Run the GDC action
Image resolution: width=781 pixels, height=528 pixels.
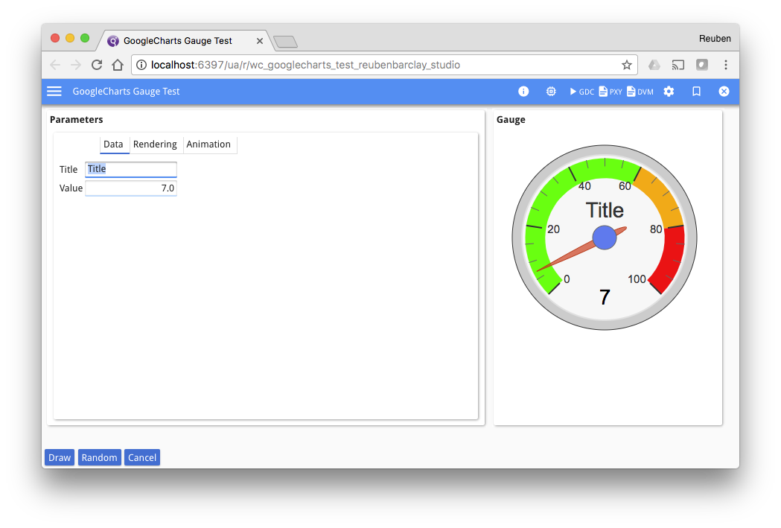click(x=581, y=92)
